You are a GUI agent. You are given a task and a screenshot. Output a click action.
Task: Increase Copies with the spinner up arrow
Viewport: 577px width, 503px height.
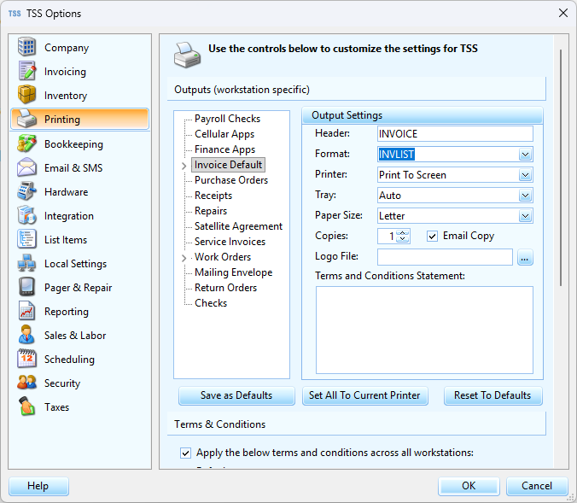coord(404,232)
